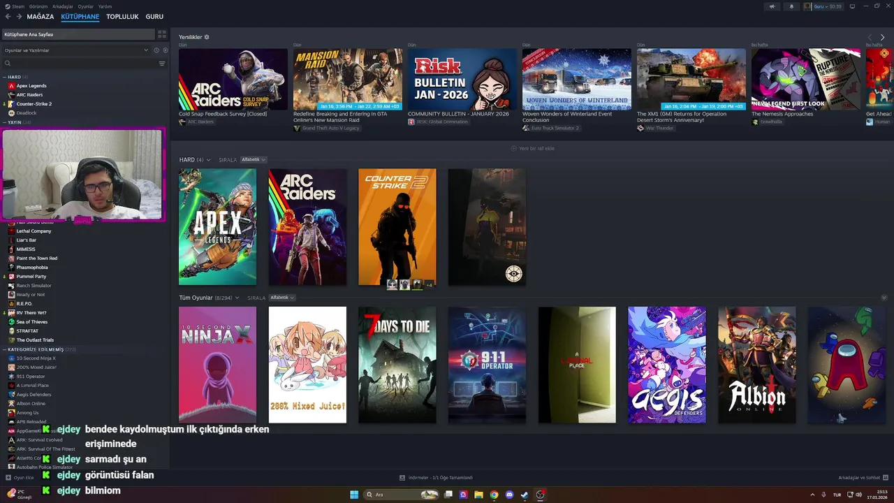Screen dimensions: 894x503
Task: Open Discord from the taskbar
Action: pyautogui.click(x=509, y=495)
